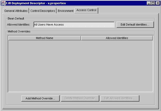This screenshot has width=161, height=111.
Task: Switch to the General Attributes tab
Action: pos(16,11)
